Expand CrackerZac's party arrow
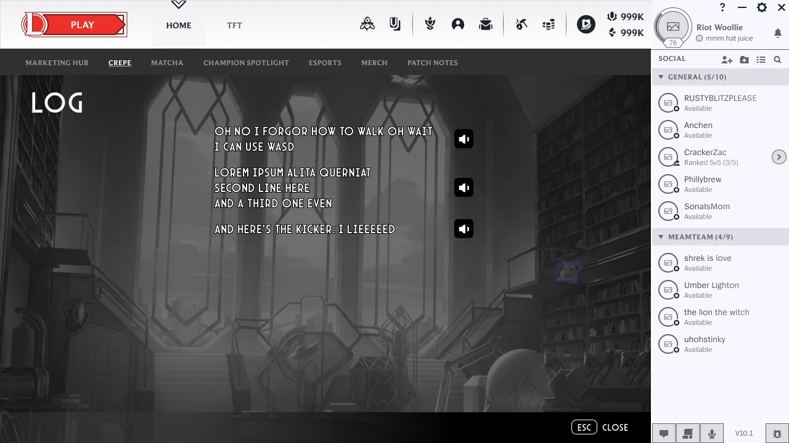 click(x=779, y=157)
